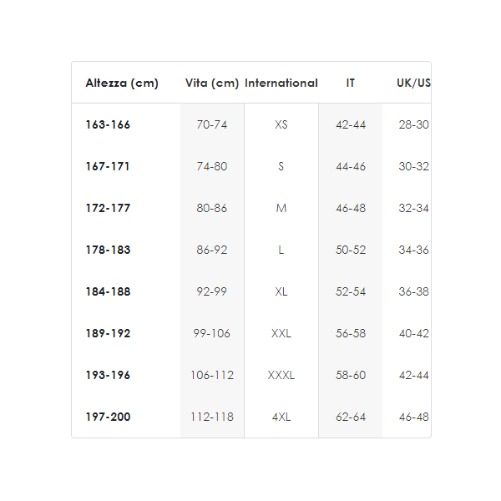Click the International column header
501x501 pixels.
281,83
